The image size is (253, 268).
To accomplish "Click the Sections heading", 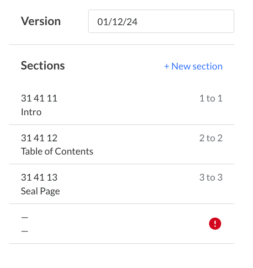I will 43,65.
